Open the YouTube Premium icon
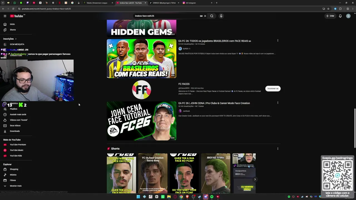Screen dimensions: 356x200 pyautogui.click(x=5, y=145)
